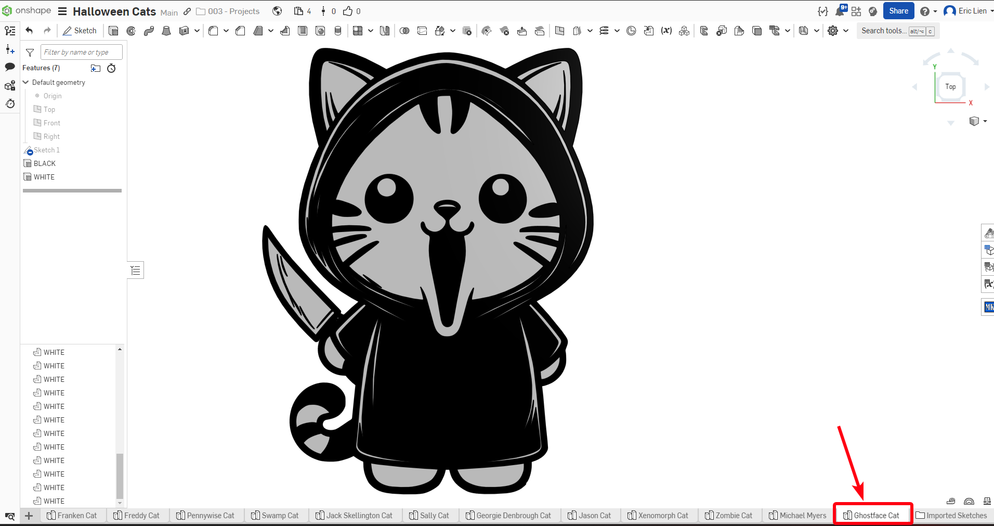
Task: Select the Extrude tool
Action: coord(113,31)
